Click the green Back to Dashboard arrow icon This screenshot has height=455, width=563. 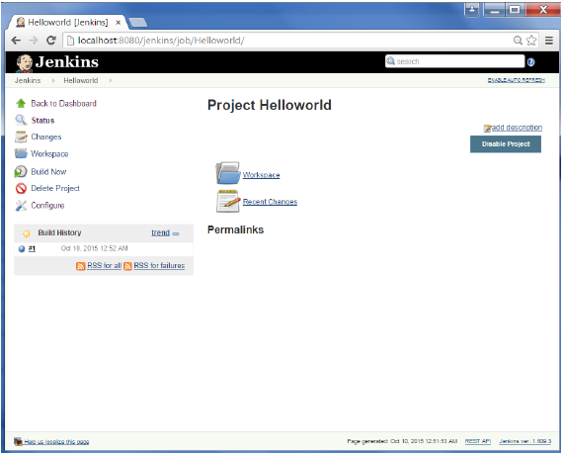coord(21,104)
